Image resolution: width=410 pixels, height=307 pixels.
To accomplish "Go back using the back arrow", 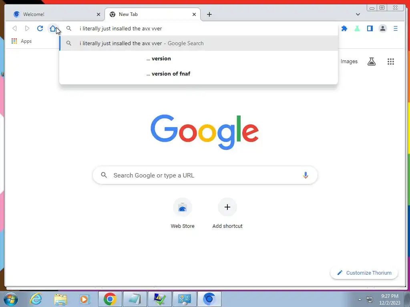I will click(15, 28).
